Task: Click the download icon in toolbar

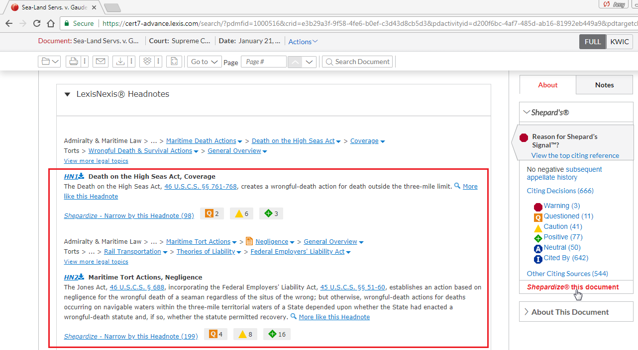Action: point(120,62)
